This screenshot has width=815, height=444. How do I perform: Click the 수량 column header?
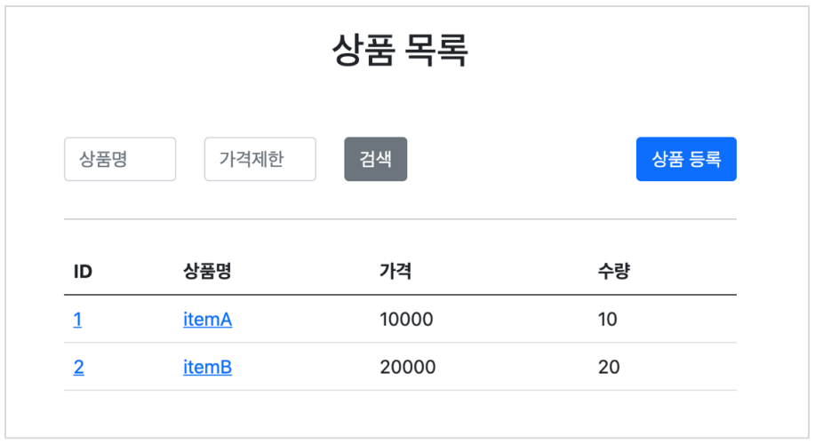point(614,271)
